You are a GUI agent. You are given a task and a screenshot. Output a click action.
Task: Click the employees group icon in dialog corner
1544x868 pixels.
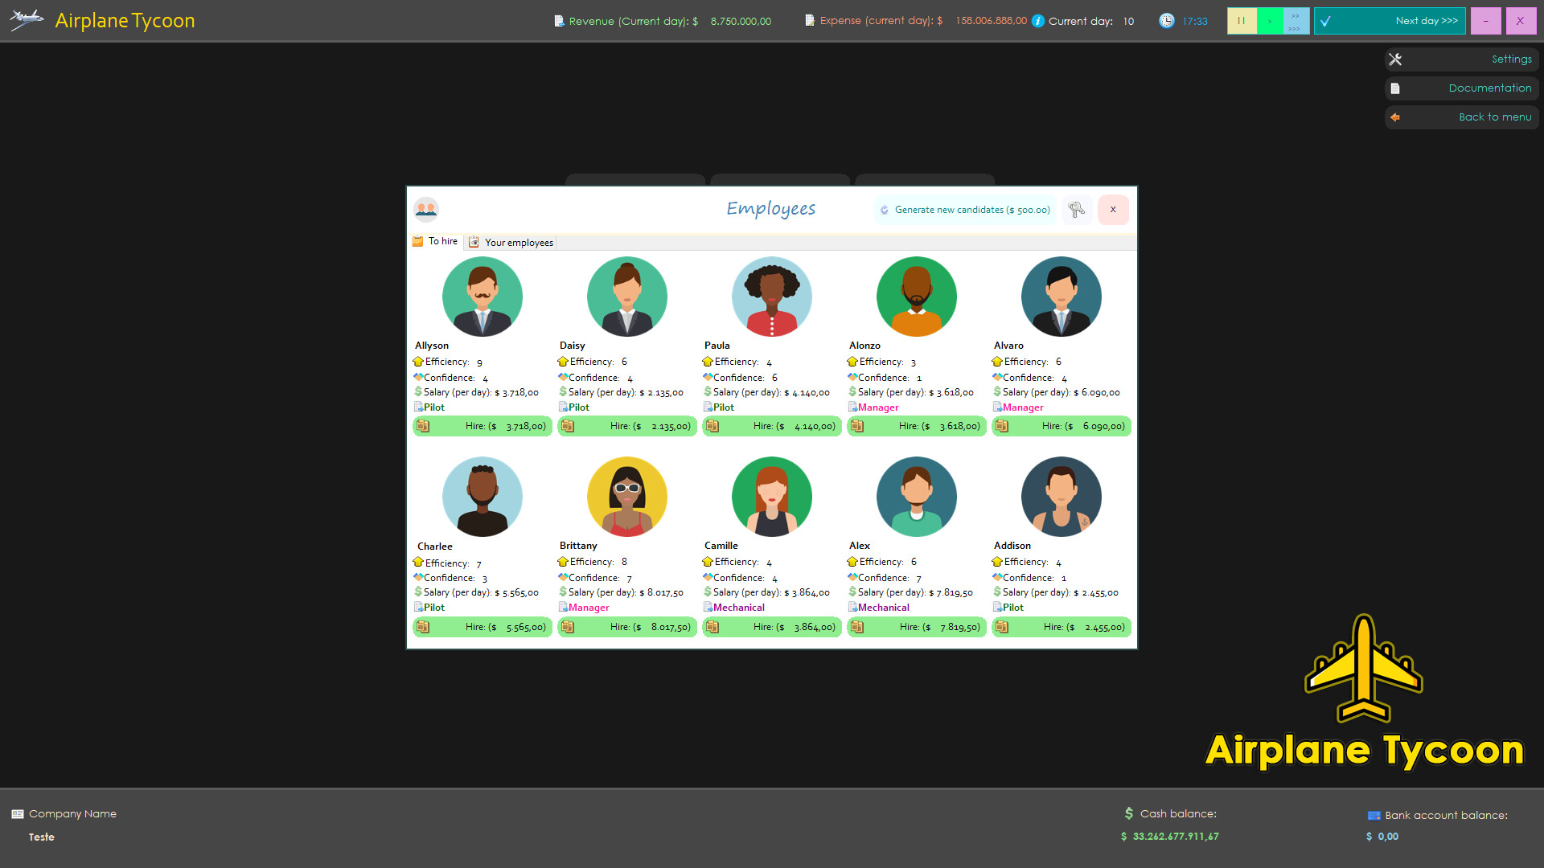426,209
